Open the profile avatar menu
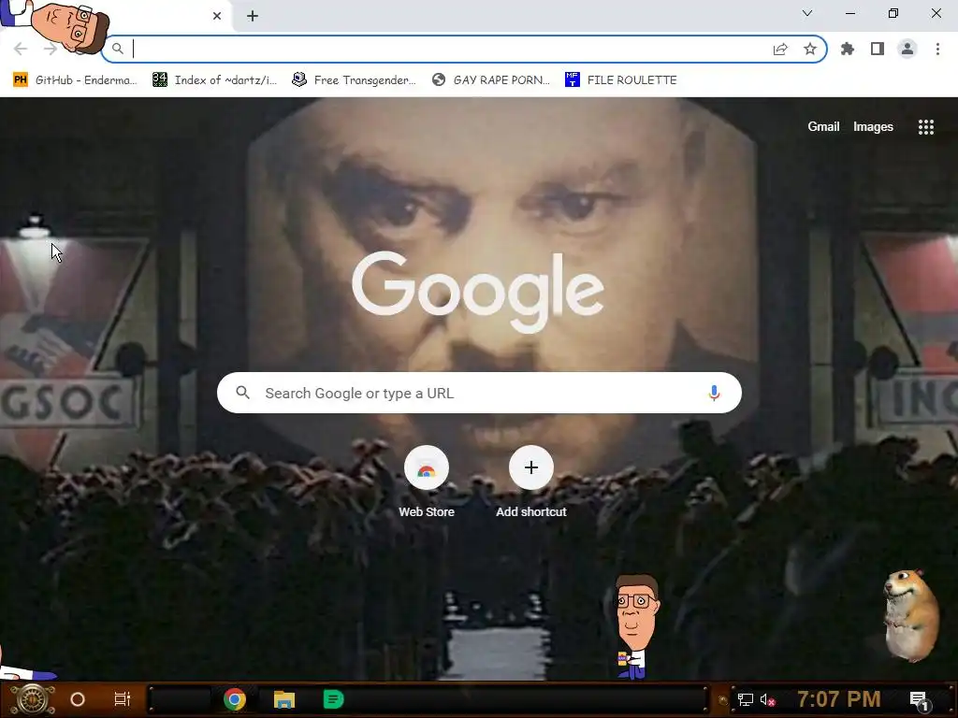 pyautogui.click(x=907, y=49)
